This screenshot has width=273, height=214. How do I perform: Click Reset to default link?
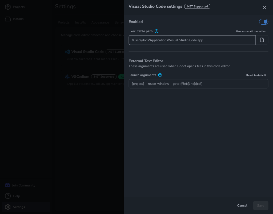pos(256,75)
